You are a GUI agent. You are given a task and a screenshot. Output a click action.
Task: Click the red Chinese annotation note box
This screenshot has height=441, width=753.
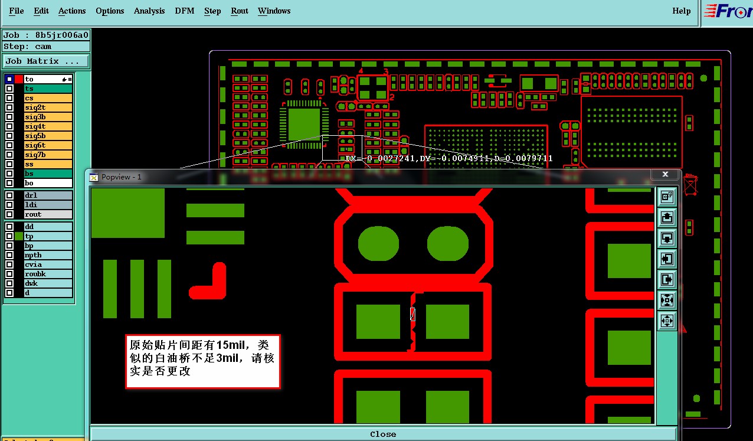point(203,361)
